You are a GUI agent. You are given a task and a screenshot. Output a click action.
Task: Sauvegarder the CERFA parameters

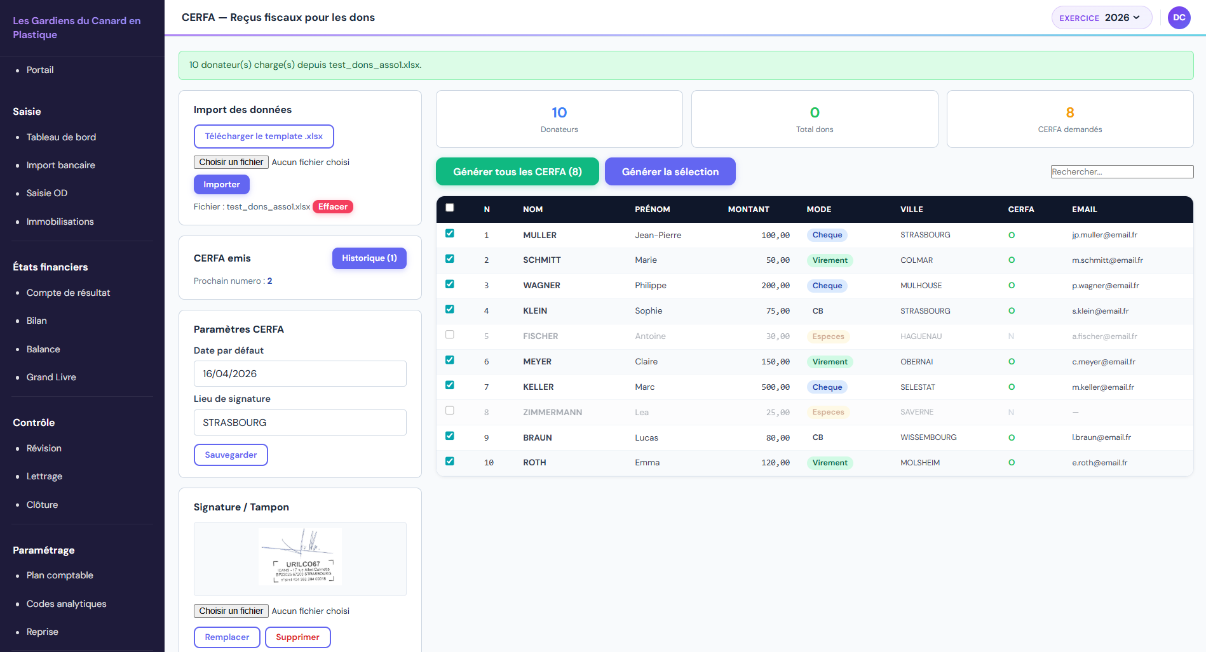click(231, 455)
